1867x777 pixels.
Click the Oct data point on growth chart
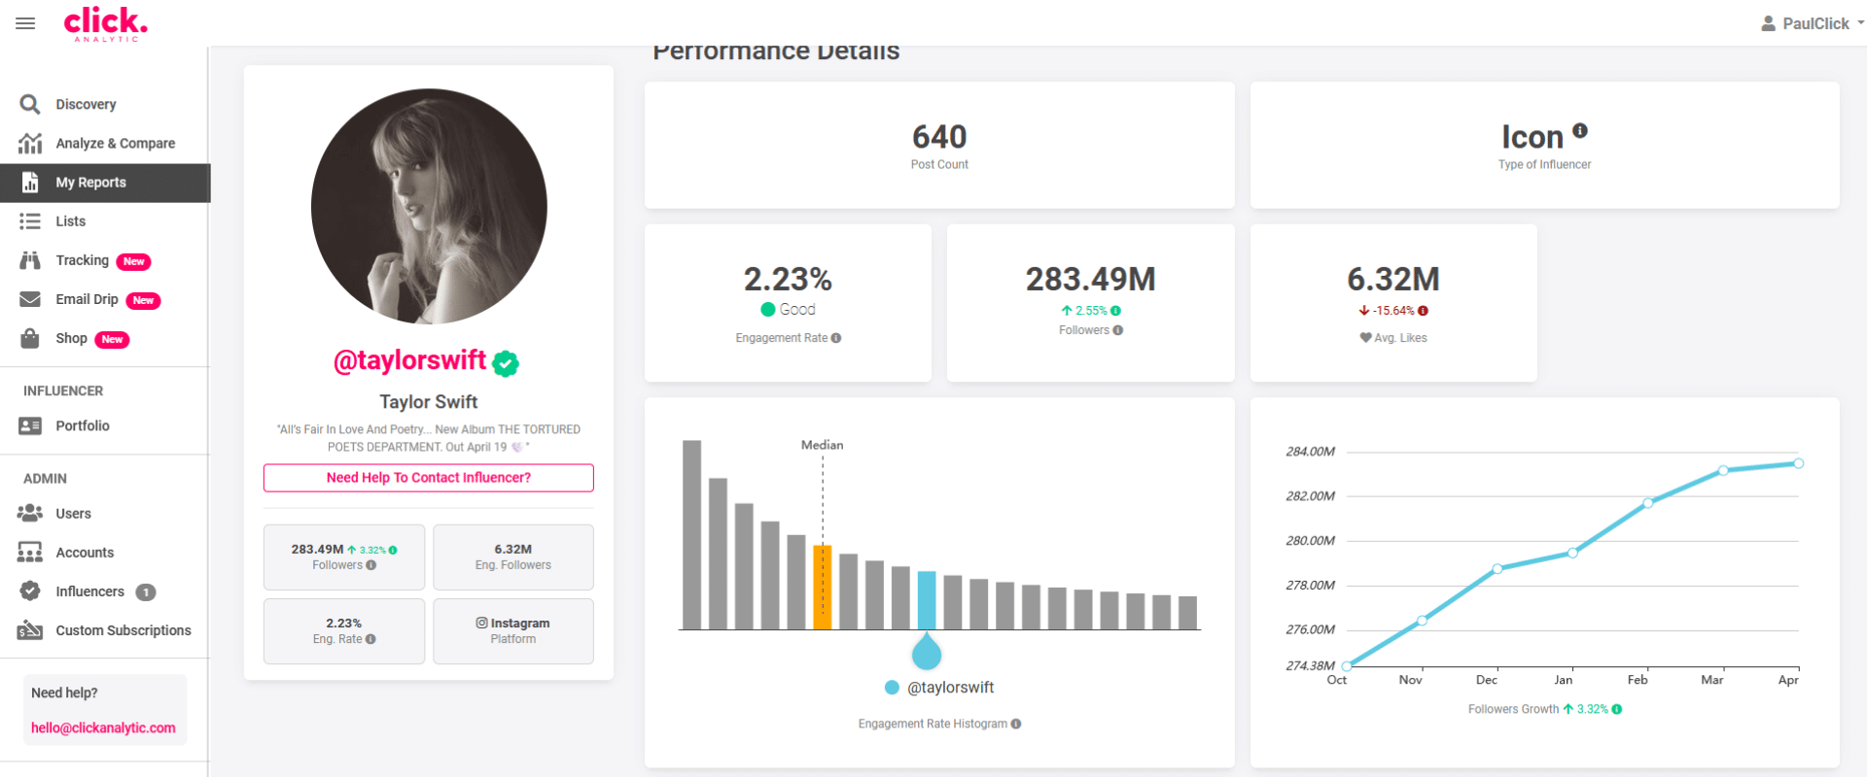pos(1347,666)
